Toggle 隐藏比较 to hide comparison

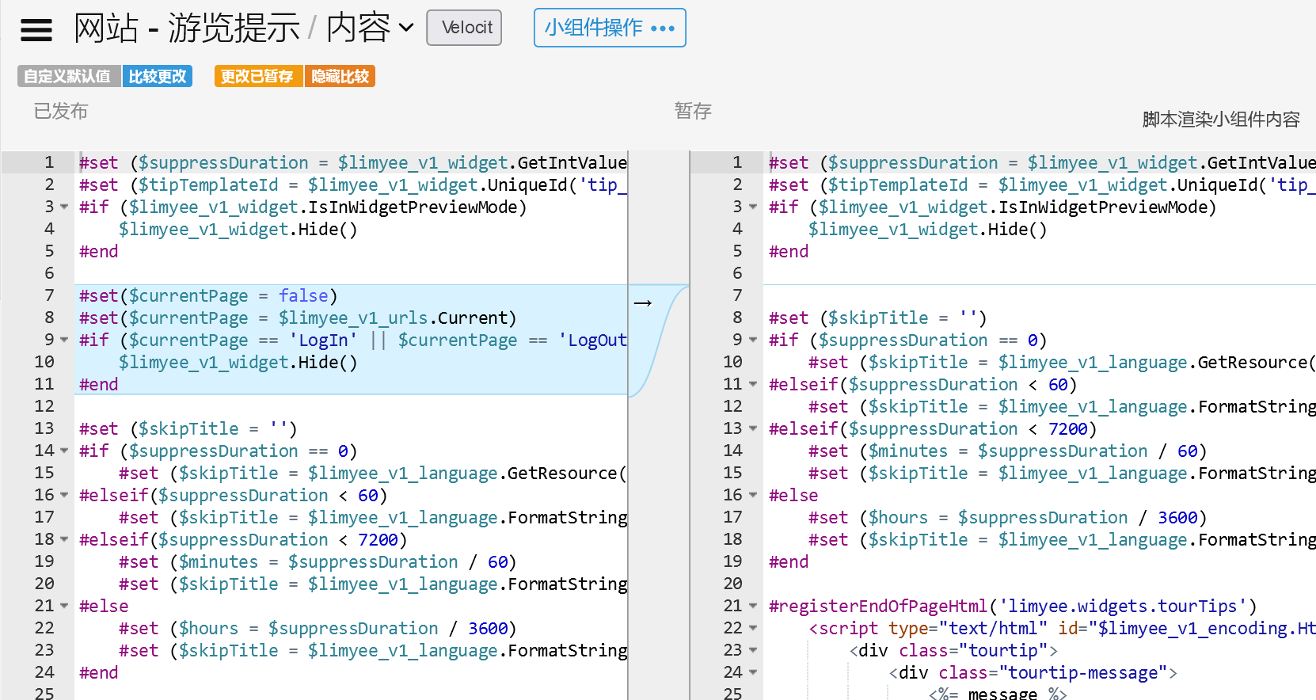[340, 76]
